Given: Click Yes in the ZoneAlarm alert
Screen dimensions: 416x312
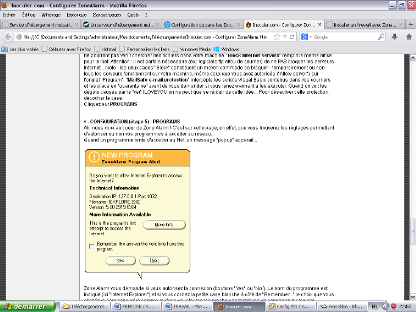Looking at the screenshot, I should (120, 260).
